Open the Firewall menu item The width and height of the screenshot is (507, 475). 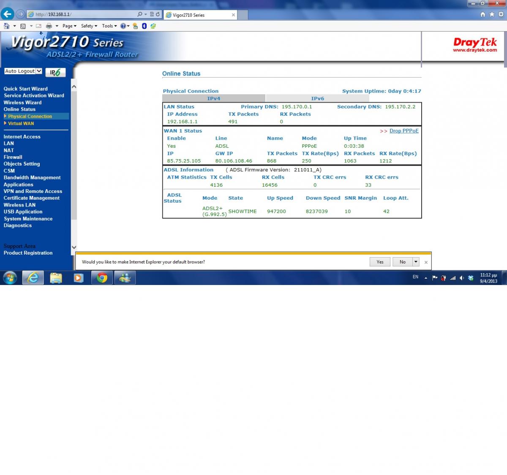[13, 157]
